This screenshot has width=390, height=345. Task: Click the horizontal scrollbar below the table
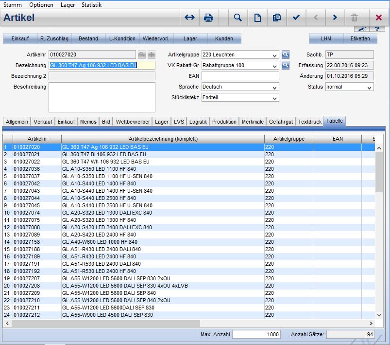pyautogui.click(x=106, y=323)
